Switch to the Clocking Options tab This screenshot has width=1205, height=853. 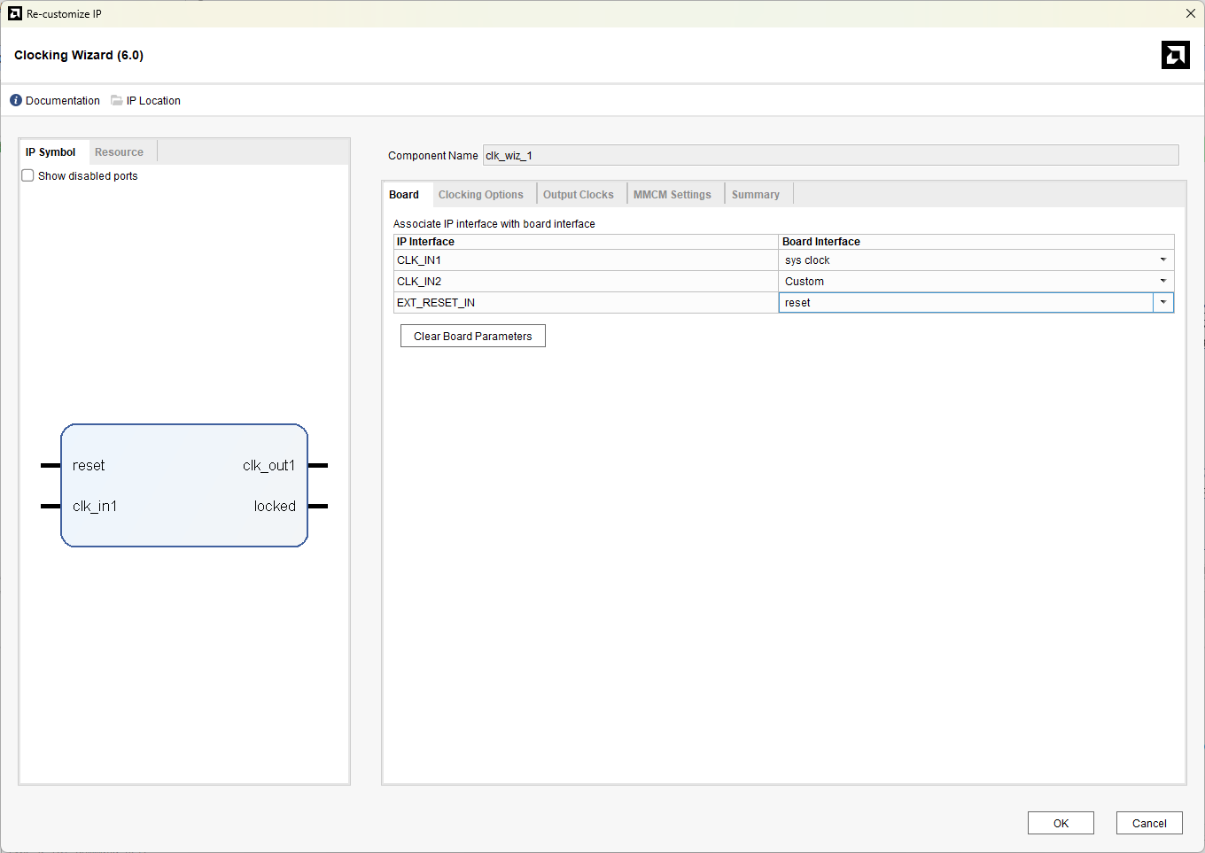[480, 195]
